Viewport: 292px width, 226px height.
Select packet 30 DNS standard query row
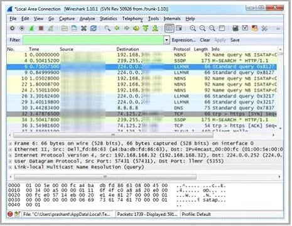pyautogui.click(x=142, y=108)
